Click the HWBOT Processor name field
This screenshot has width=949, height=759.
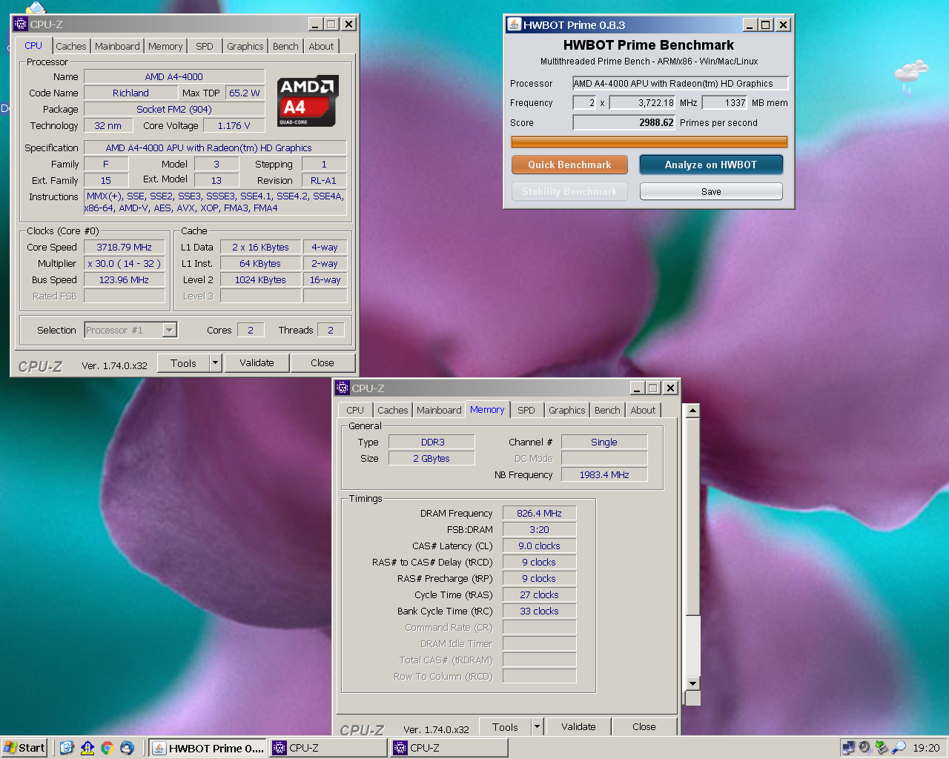coord(680,83)
